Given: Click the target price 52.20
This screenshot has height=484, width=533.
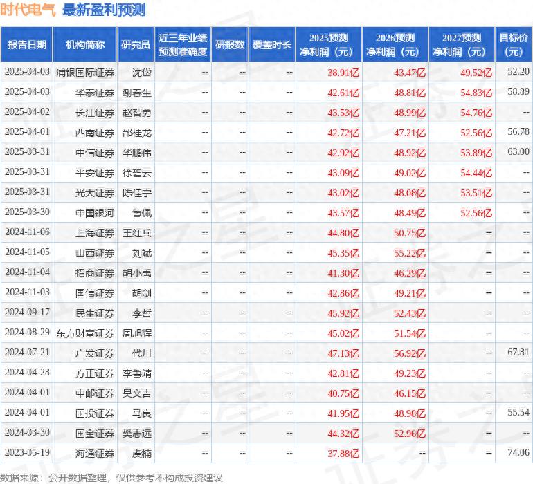Looking at the screenshot, I should pos(518,71).
